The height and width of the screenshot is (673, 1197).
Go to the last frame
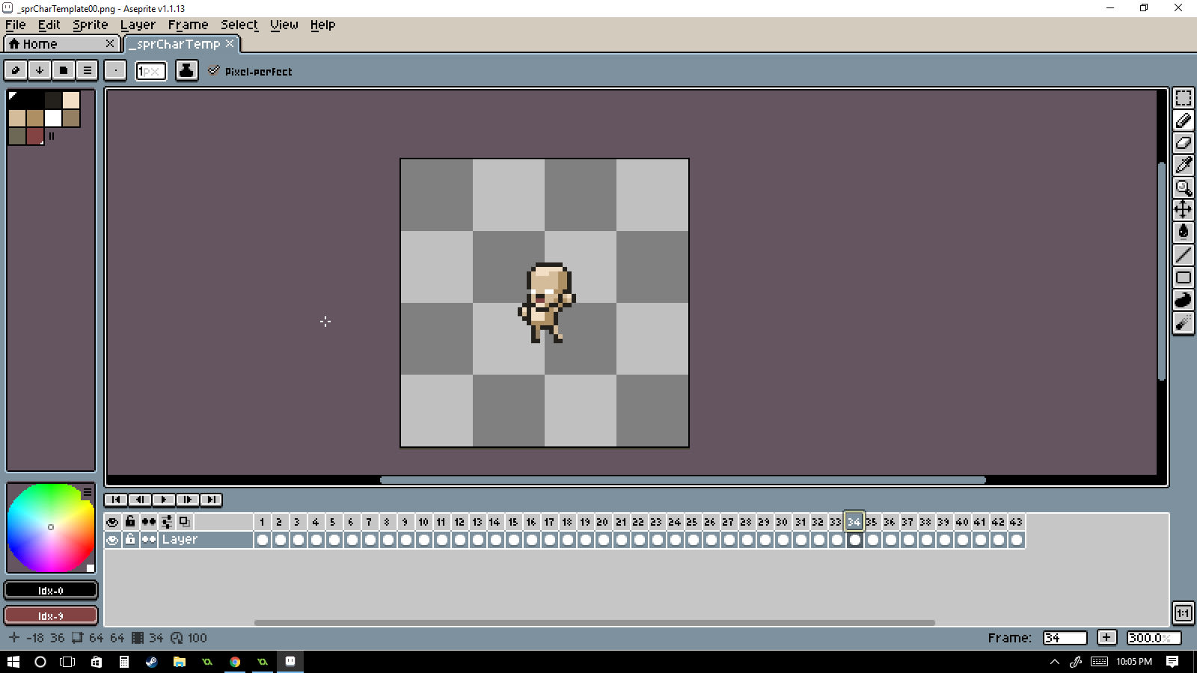pos(212,500)
